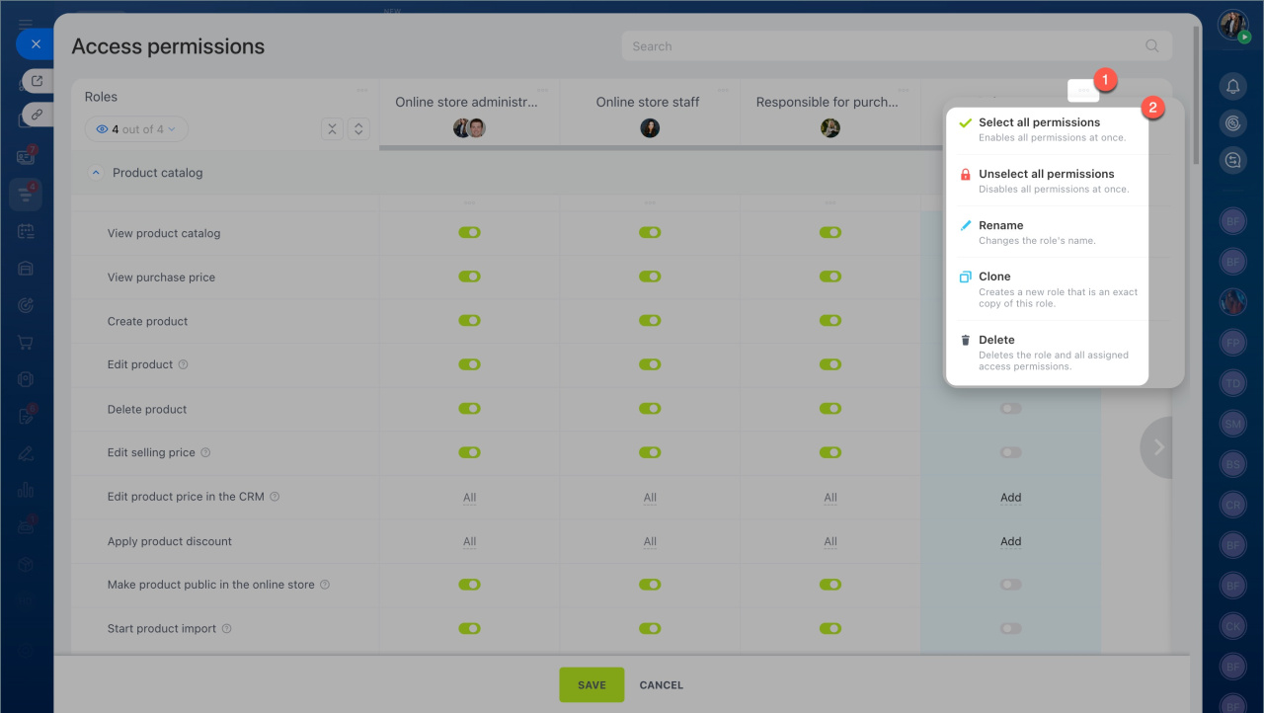Click help icon next to Edit product
Image resolution: width=1264 pixels, height=713 pixels.
click(184, 364)
